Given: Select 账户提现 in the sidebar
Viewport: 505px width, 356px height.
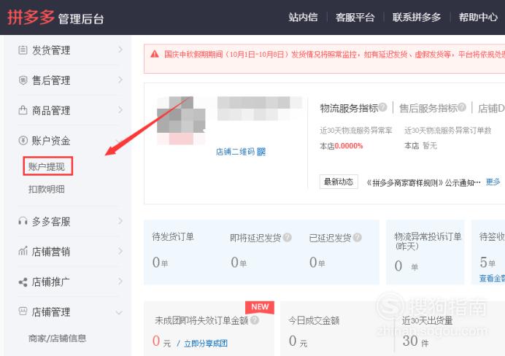Looking at the screenshot, I should 47,166.
